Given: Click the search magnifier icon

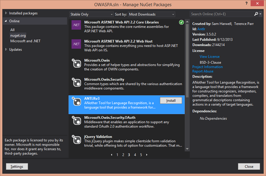Looking at the screenshot, I should [256, 14].
